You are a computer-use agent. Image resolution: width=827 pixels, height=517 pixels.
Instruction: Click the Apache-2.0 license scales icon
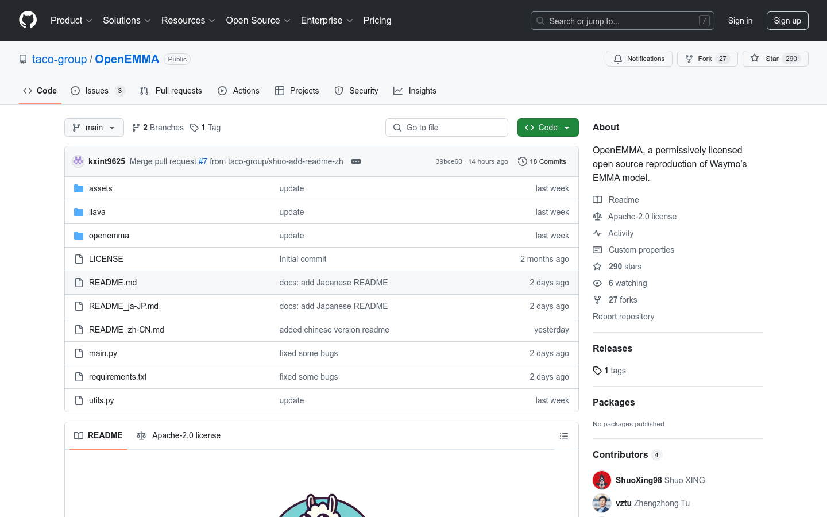pos(597,216)
